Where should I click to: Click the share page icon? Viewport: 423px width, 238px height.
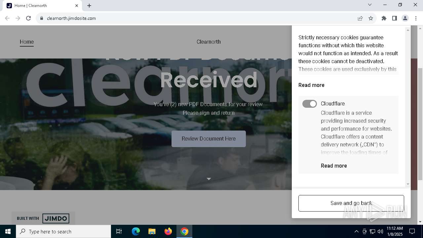coord(360,18)
